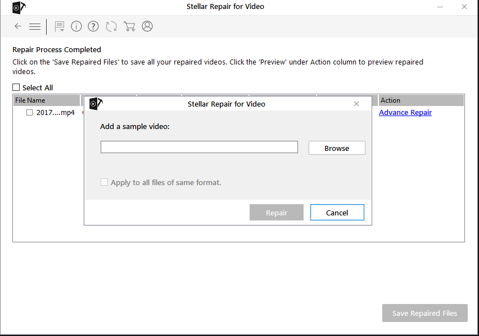Click the back arrow navigation icon
The width and height of the screenshot is (479, 336).
tap(17, 26)
